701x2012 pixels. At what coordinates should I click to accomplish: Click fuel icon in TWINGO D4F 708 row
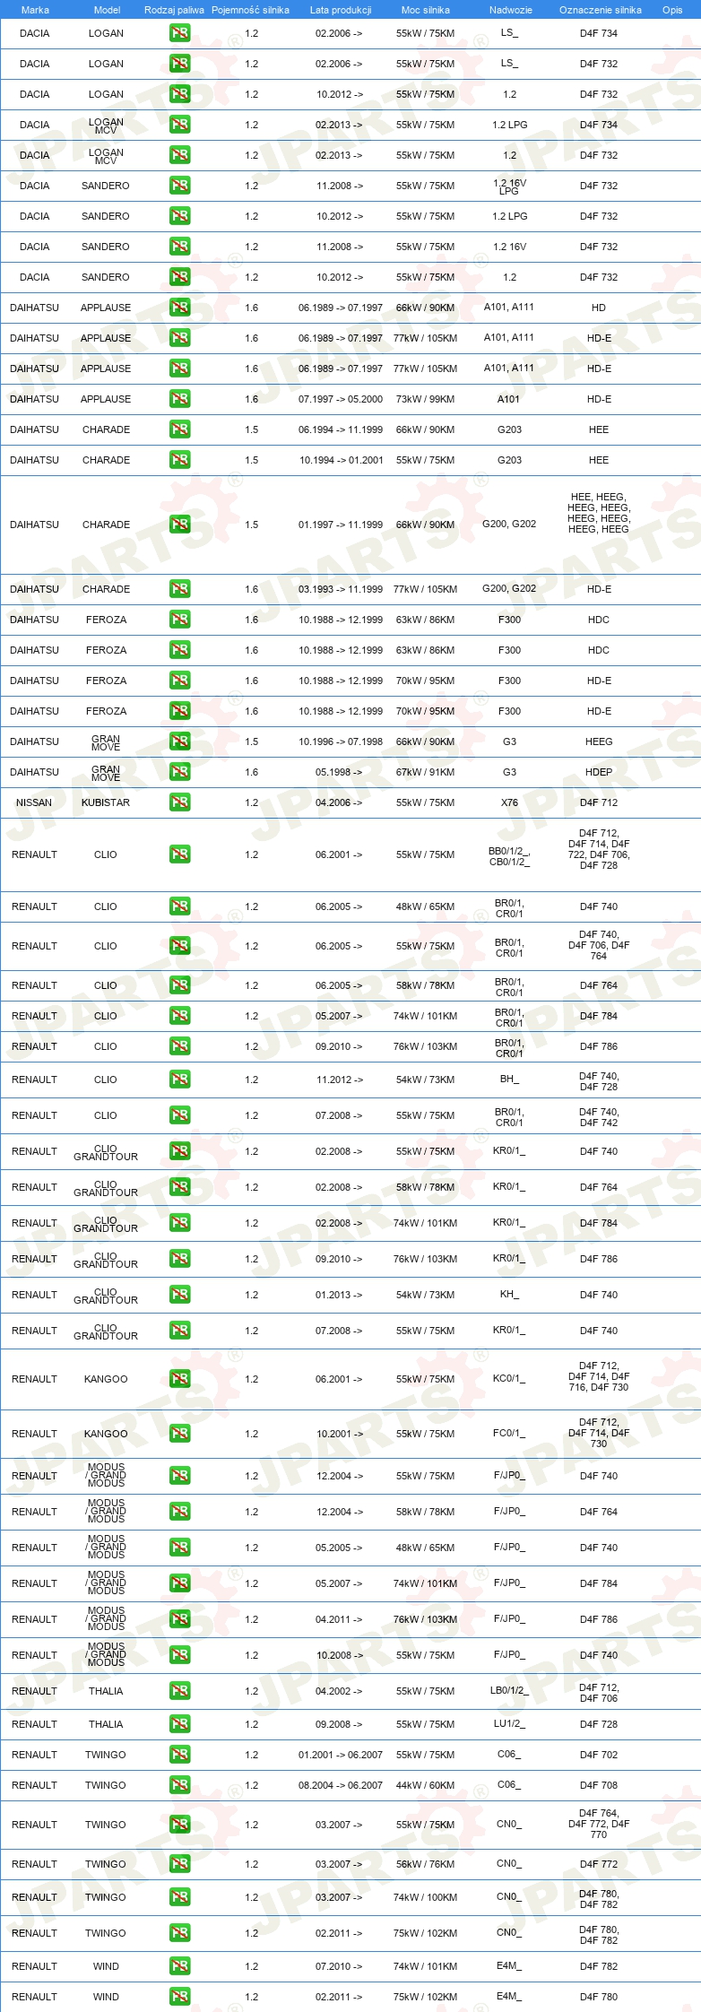pos(179,1785)
